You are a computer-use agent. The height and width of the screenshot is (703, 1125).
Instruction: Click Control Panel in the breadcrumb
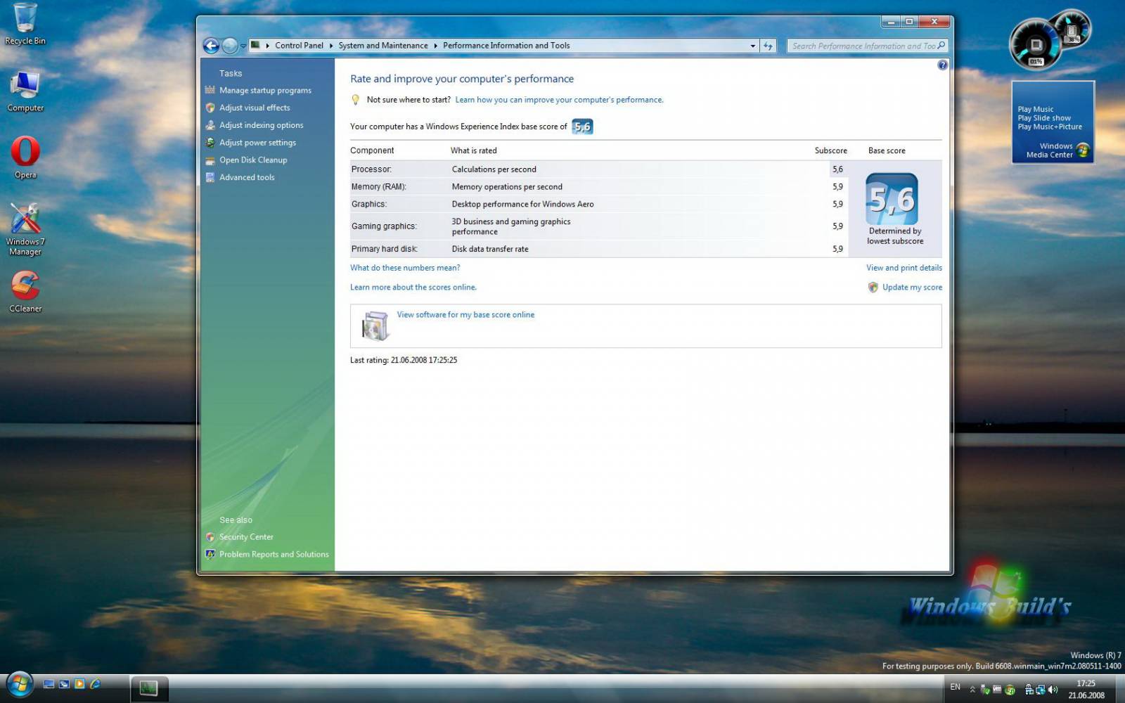299,46
